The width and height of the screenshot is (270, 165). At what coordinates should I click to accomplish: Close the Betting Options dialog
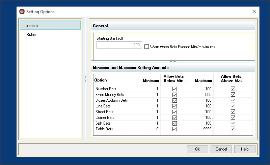pos(254,11)
